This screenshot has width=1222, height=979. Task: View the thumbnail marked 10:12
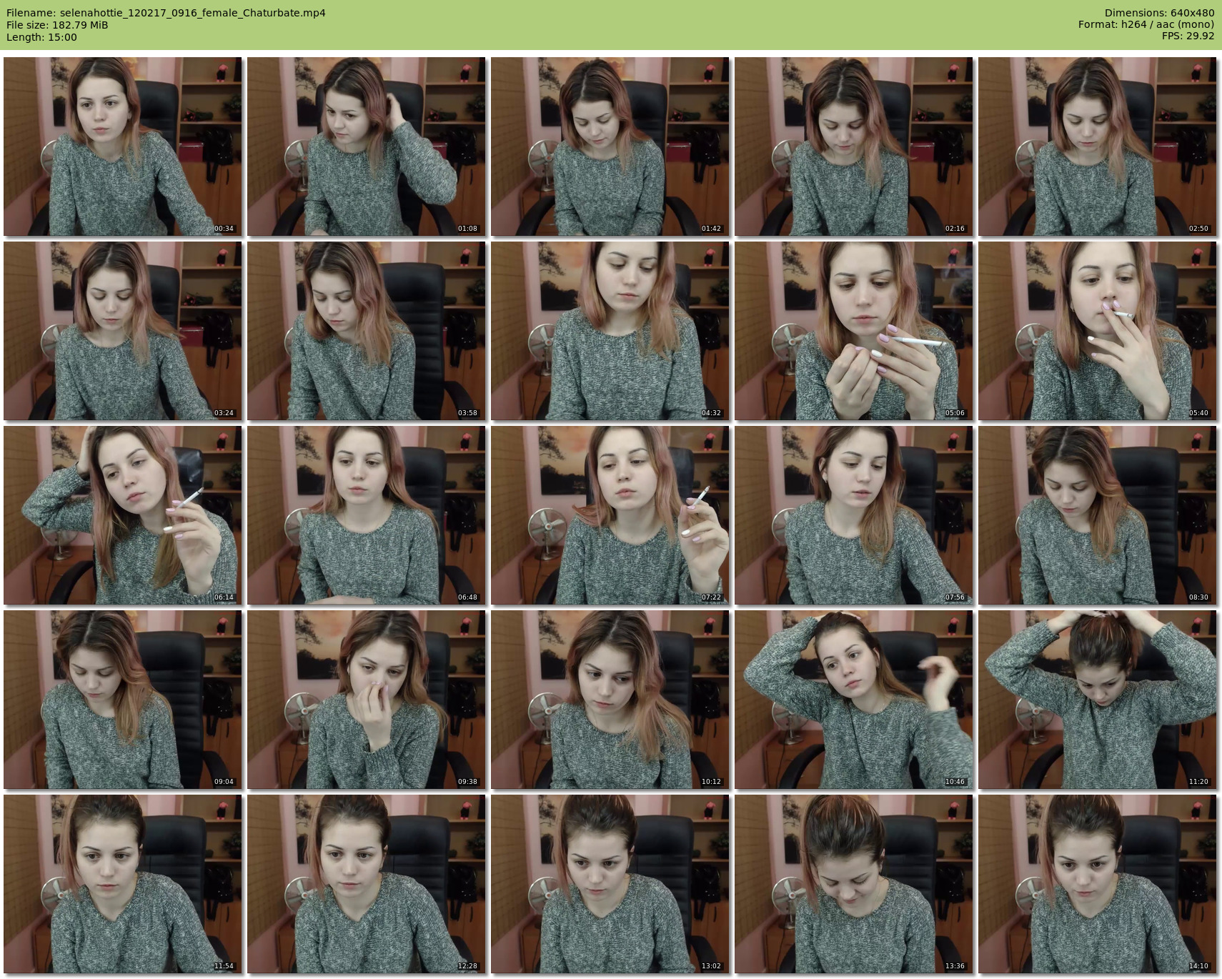[610, 700]
